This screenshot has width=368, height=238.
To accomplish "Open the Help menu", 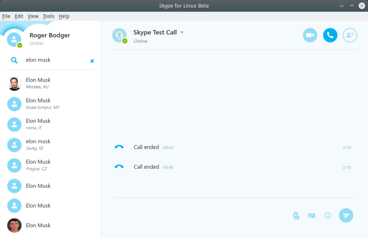I will 64,16.
